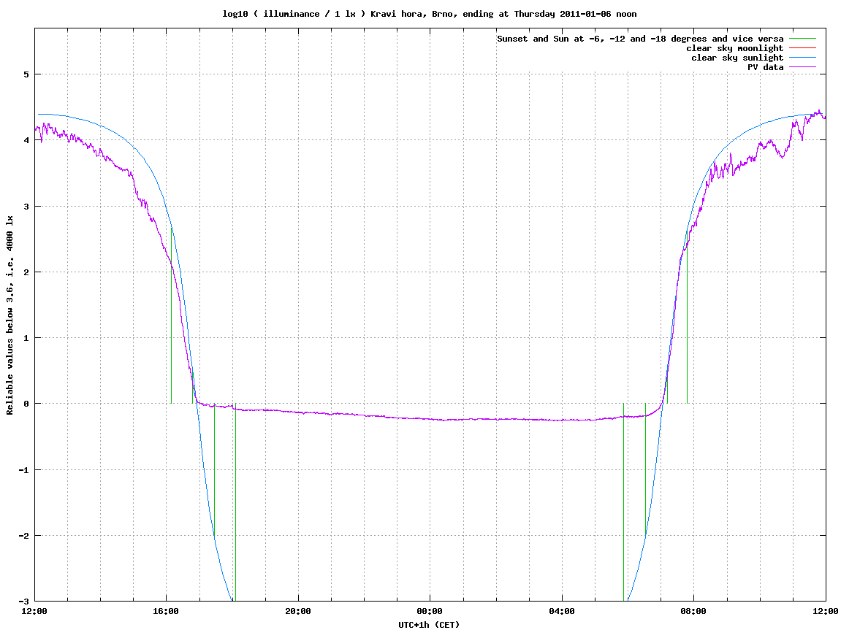
Task: Click the y-axis label 5
Action: click(26, 74)
